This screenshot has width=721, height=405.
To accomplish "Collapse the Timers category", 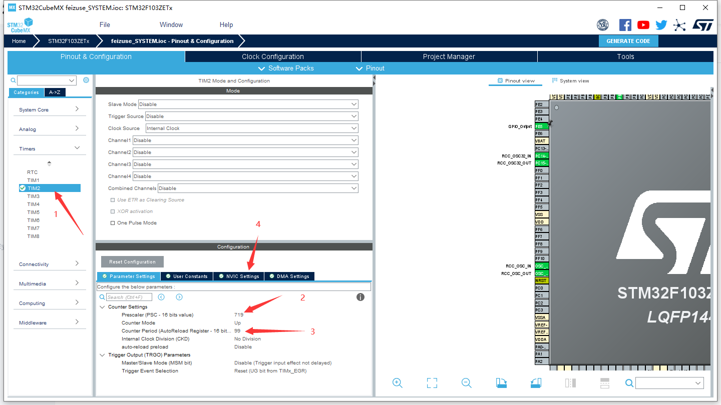I will click(x=49, y=148).
